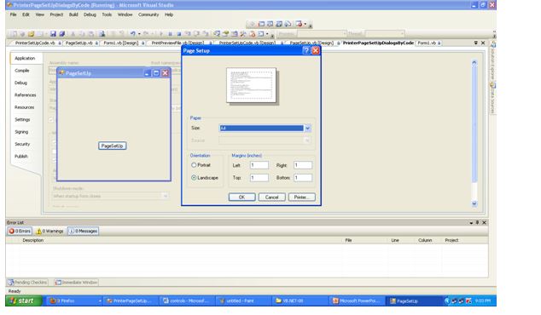Switch to Form1.vb [Design] tab
The image size is (541, 315).
[x=121, y=43]
